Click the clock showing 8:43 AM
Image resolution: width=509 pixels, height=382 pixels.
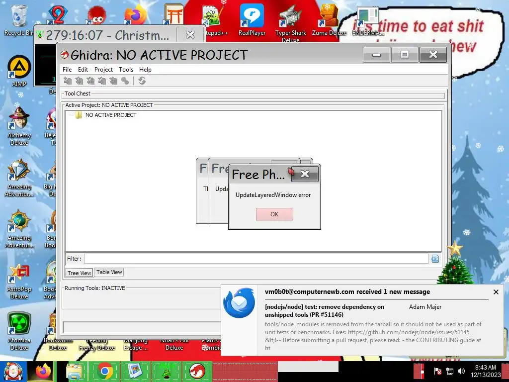[x=486, y=368]
